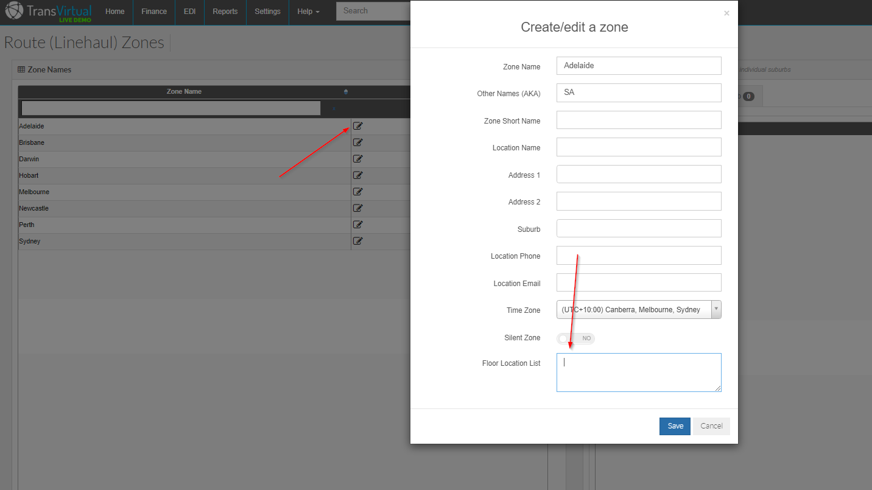872x490 pixels.
Task: Click the edit icon for Brisbane zone
Action: (x=358, y=142)
